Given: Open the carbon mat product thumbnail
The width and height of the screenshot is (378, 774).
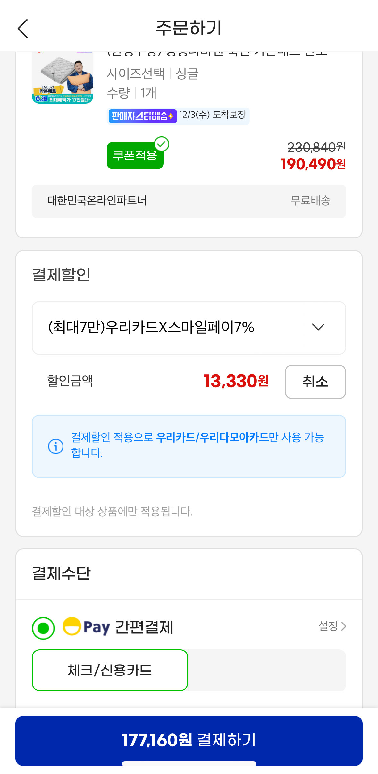Looking at the screenshot, I should coord(63,78).
